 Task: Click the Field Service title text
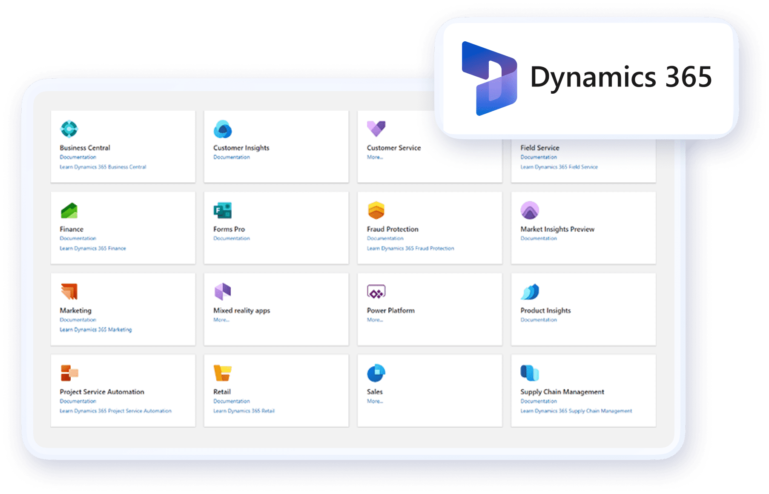click(x=540, y=148)
